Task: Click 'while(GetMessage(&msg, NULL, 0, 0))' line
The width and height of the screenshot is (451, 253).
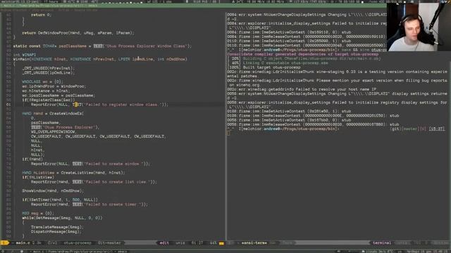Action: point(62,218)
